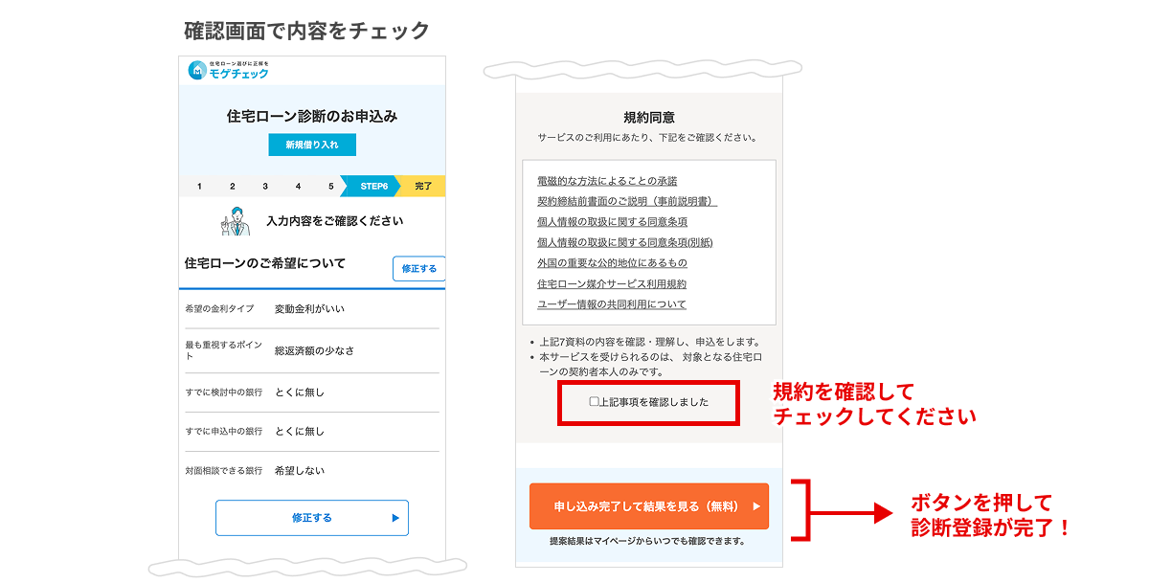The width and height of the screenshot is (1149, 583).
Task: Open 契約締結前書面のご説明（事前説明書） link
Action: coord(627,201)
